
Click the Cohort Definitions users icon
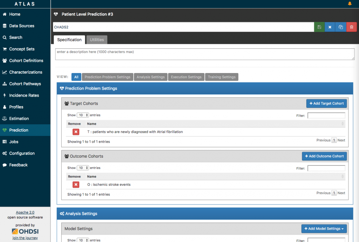(5, 60)
